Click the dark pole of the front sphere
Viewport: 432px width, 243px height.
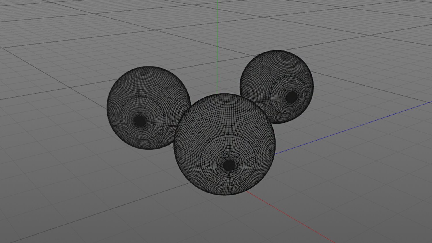click(229, 165)
